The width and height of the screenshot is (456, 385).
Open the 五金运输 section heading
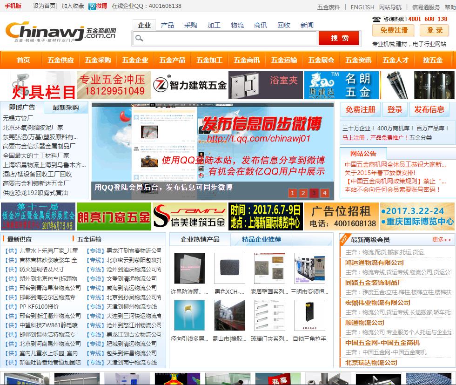pos(89,239)
